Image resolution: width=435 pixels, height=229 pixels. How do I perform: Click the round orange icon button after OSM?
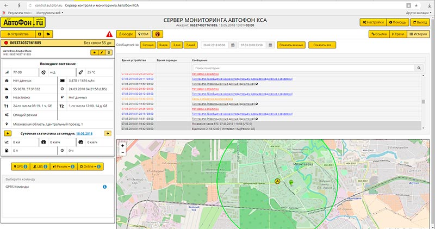coord(158,34)
